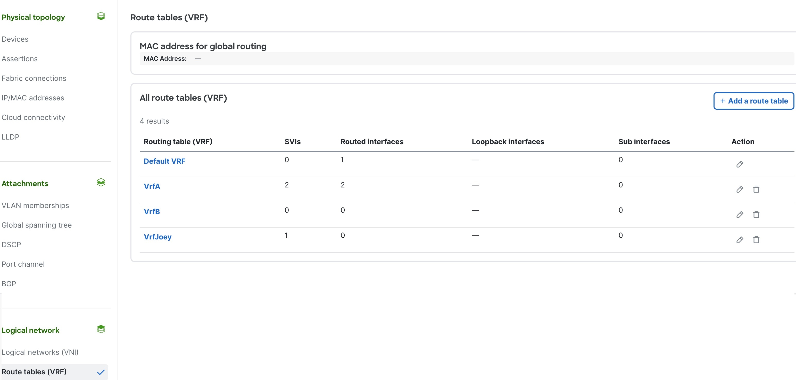
Task: Click VrfJoey's SVIs value 1
Action: [x=286, y=236]
